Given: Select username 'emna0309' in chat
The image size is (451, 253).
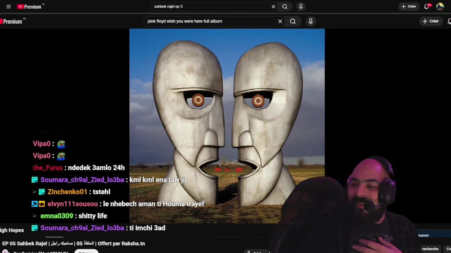Looking at the screenshot, I should [x=57, y=216].
